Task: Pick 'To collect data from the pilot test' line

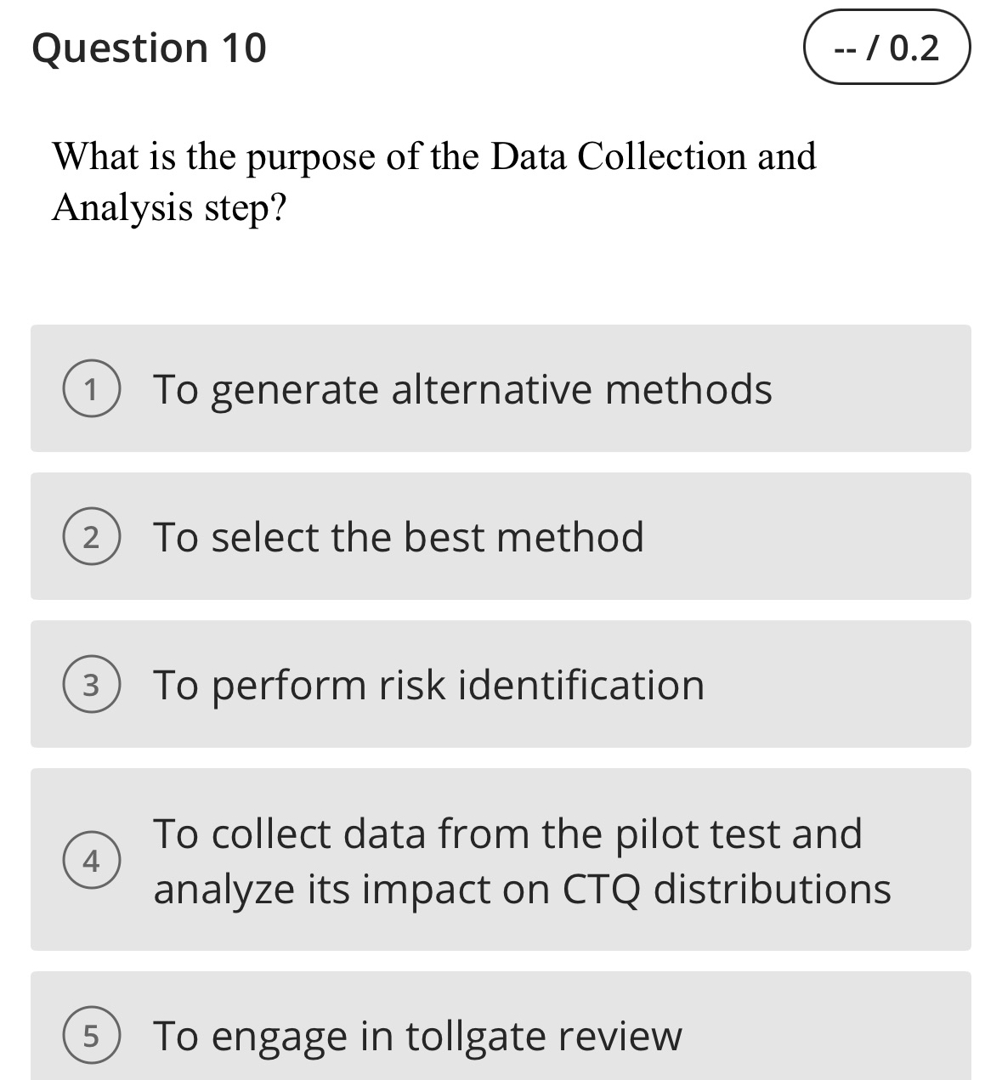Action: click(507, 834)
